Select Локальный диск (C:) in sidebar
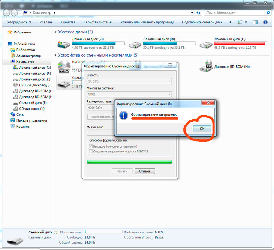274x250 pixels. pyautogui.click(x=35, y=68)
